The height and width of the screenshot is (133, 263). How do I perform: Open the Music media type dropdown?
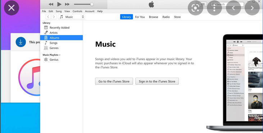pyautogui.click(x=72, y=17)
